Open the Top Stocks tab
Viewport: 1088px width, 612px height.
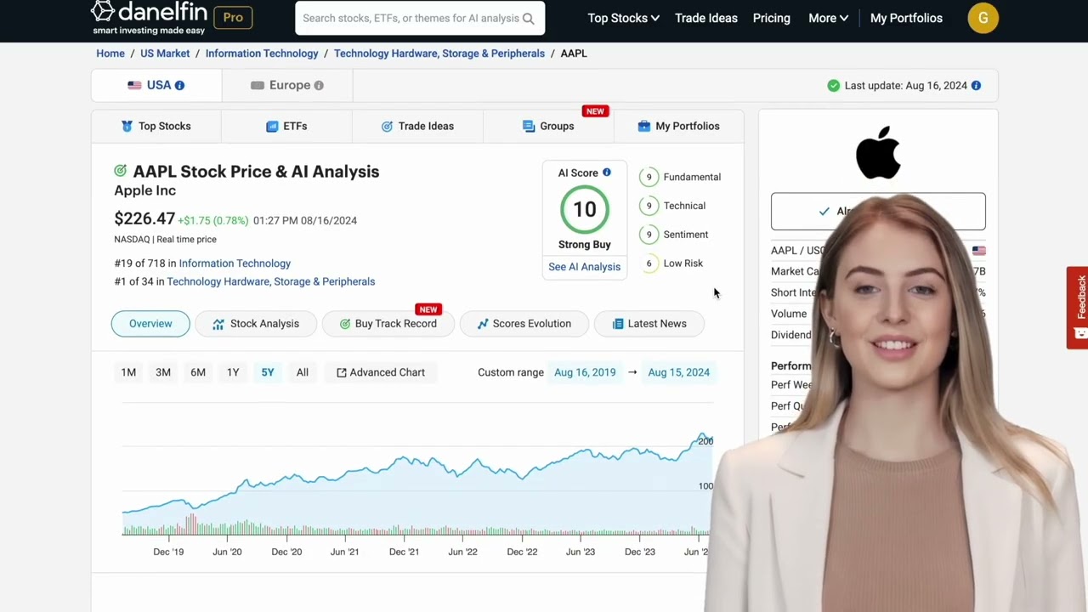[156, 126]
